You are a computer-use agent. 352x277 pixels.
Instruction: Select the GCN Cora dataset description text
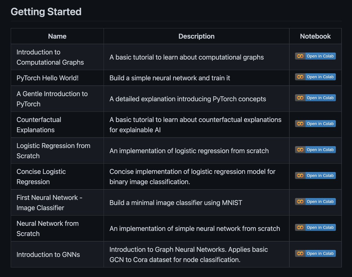[189, 254]
